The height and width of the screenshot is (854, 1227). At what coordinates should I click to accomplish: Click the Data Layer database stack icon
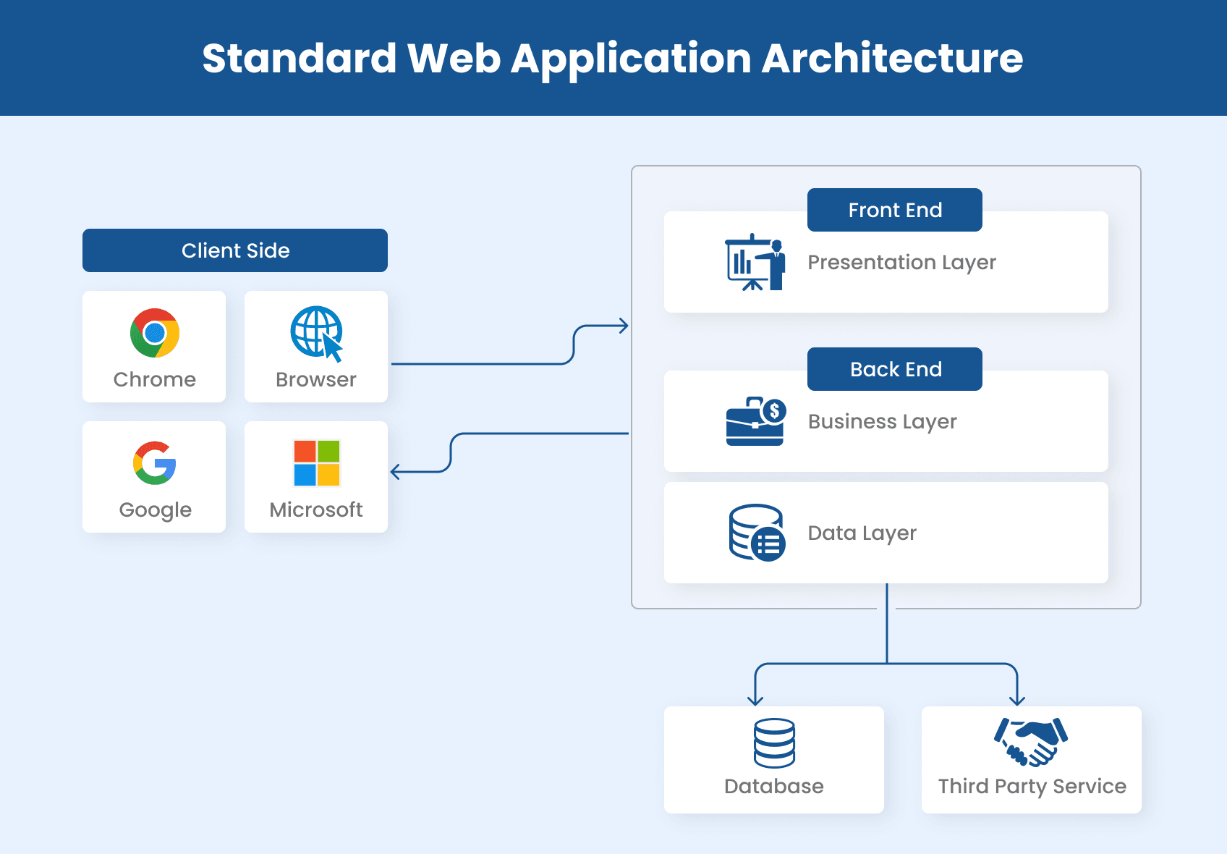click(755, 533)
